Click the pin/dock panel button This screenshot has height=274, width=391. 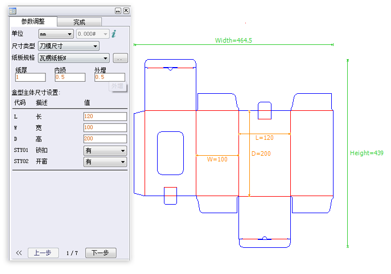[x=118, y=11]
